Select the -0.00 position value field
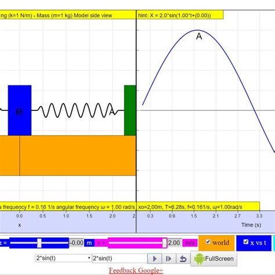Image resolution: width=275 pixels, height=275 pixels. point(77,243)
